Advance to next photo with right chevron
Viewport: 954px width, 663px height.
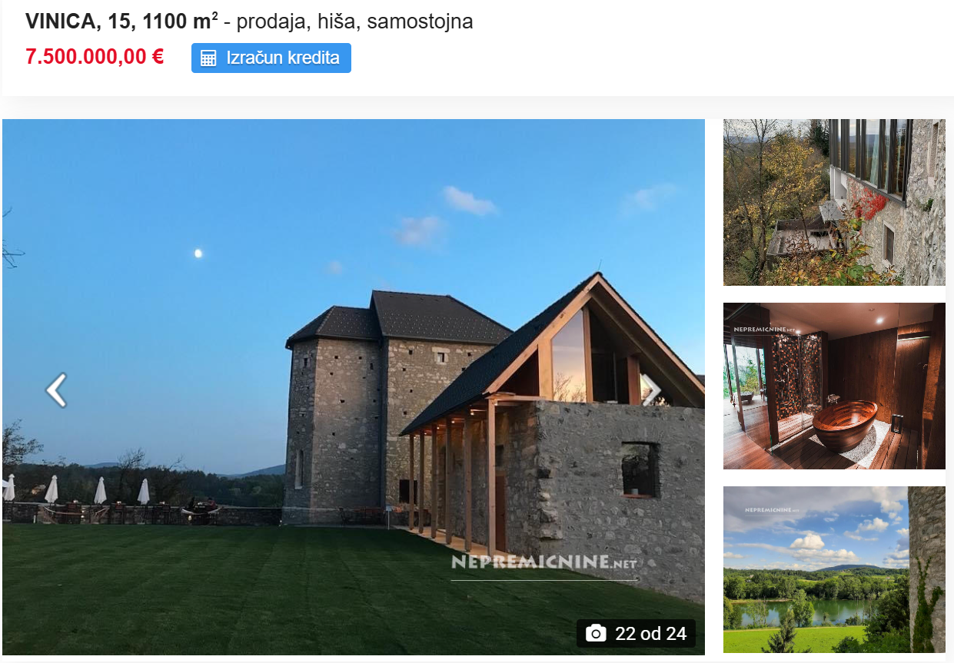click(651, 390)
